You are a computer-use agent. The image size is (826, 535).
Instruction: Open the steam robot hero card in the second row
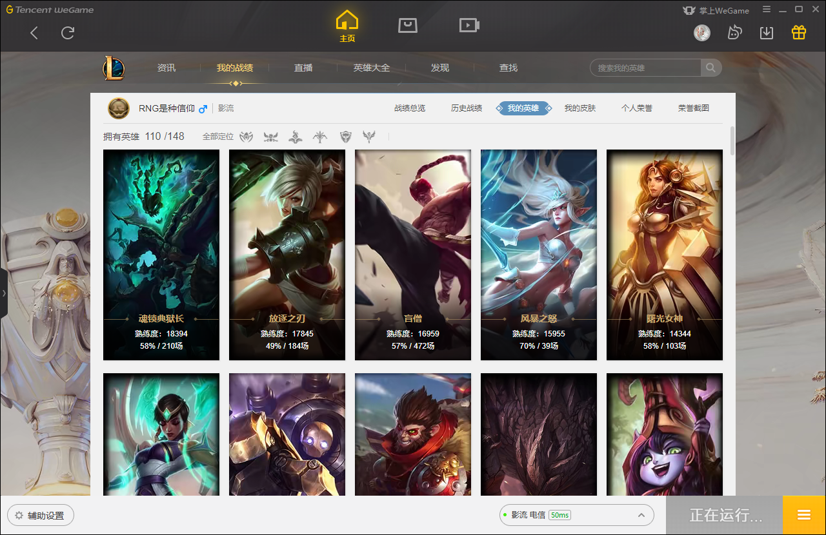[287, 434]
